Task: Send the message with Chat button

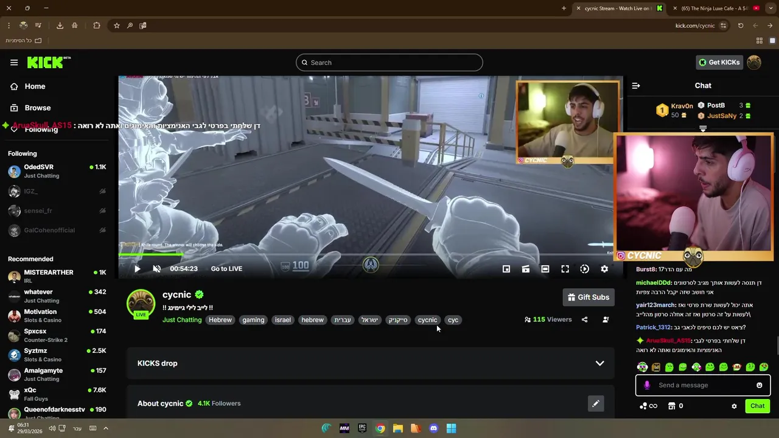Action: 758,406
